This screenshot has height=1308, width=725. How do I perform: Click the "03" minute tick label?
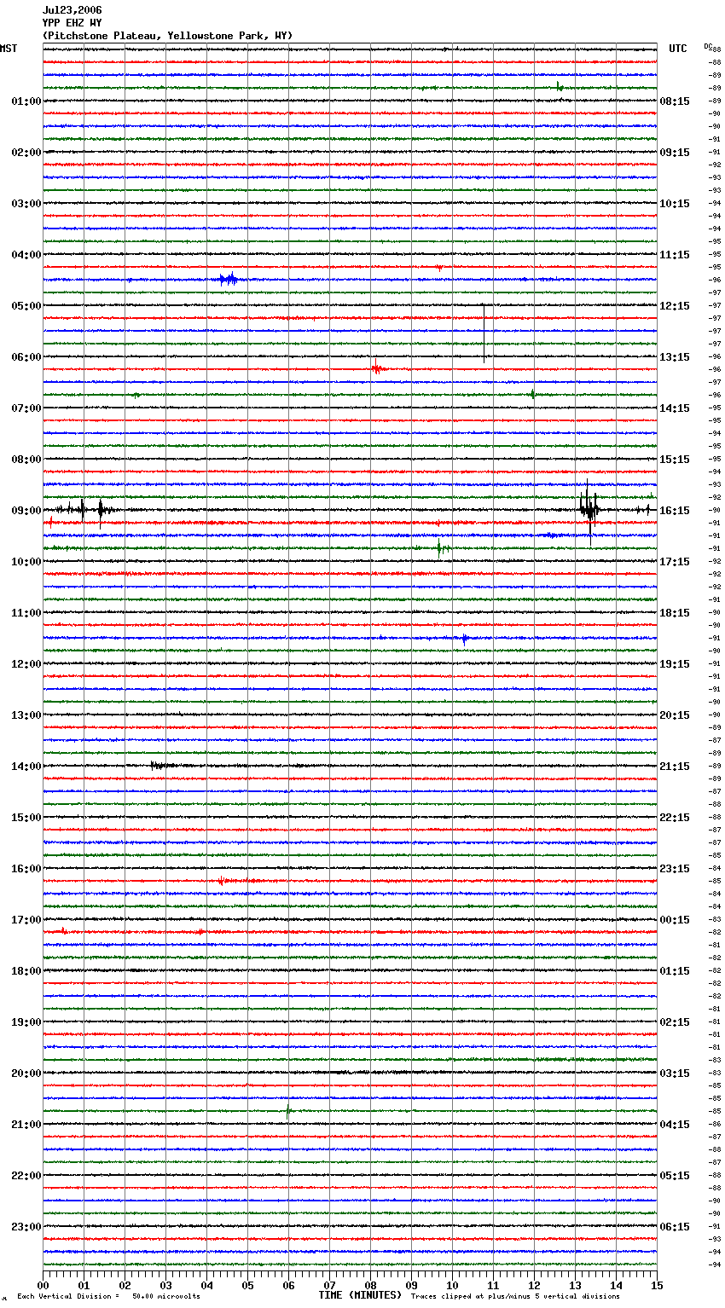(165, 1285)
